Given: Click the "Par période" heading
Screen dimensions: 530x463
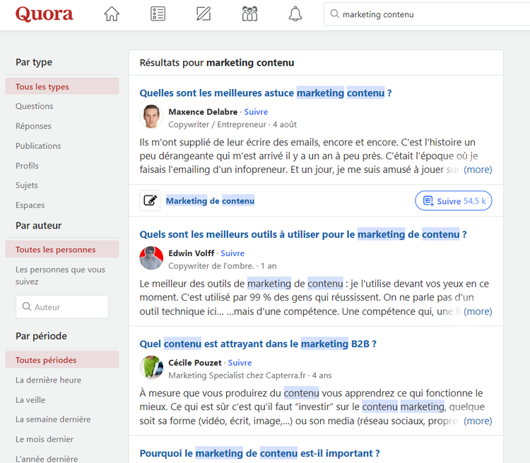Looking at the screenshot, I should point(41,336).
